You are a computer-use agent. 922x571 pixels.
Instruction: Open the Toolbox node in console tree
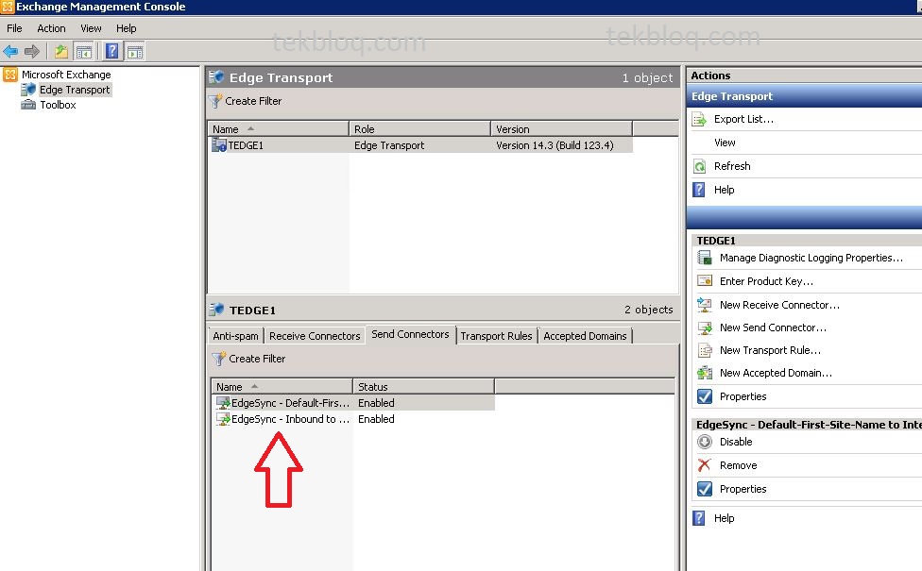(x=58, y=105)
